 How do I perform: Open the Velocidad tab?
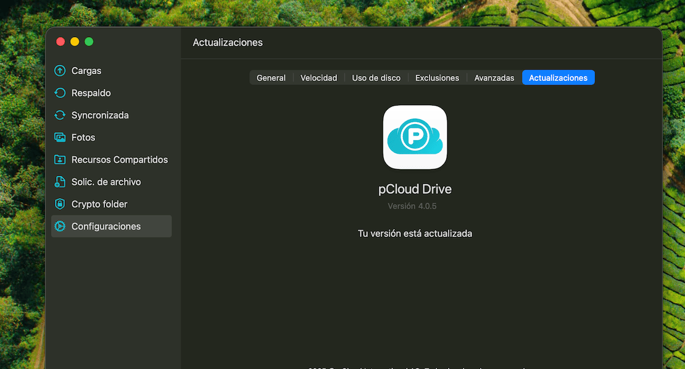318,78
